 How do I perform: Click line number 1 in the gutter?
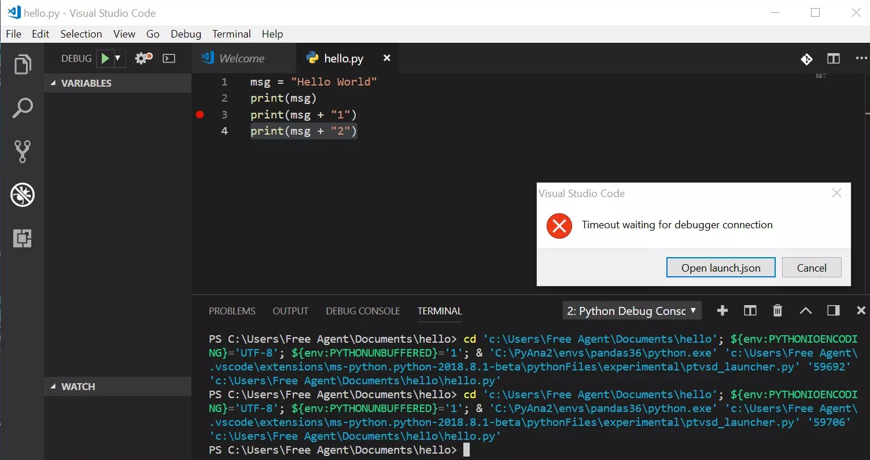224,82
